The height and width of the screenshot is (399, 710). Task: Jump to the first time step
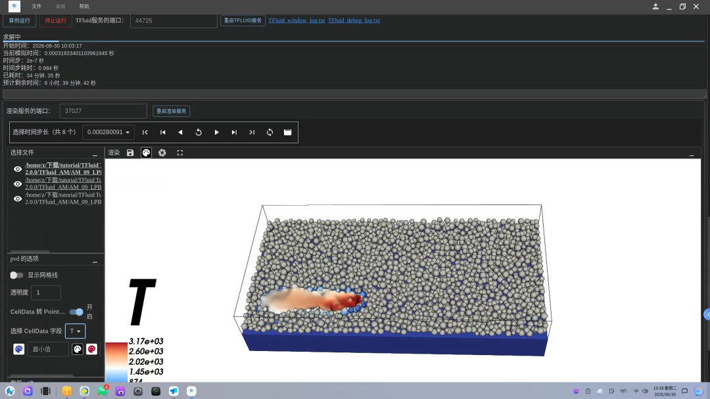[x=145, y=132]
